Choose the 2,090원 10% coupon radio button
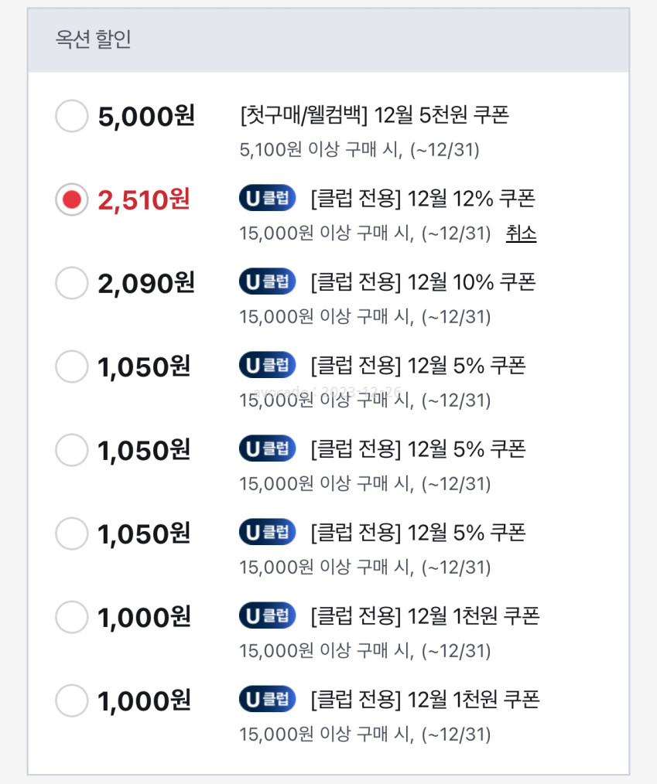 point(72,283)
